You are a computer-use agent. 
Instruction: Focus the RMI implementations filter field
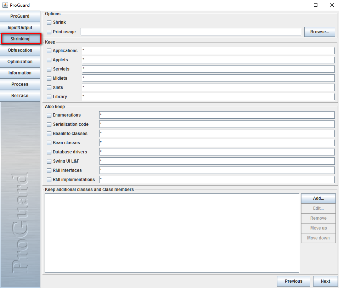(217, 180)
